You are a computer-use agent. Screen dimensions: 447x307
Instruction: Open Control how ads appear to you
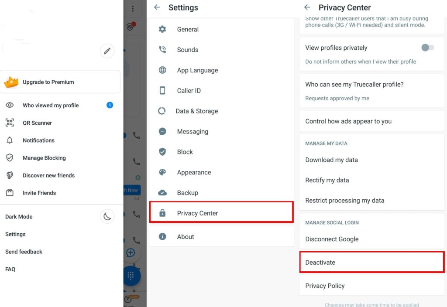[x=372, y=121]
